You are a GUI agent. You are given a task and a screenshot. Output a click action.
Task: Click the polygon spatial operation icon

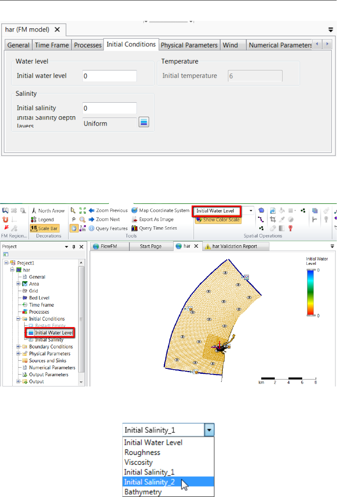pos(261,210)
